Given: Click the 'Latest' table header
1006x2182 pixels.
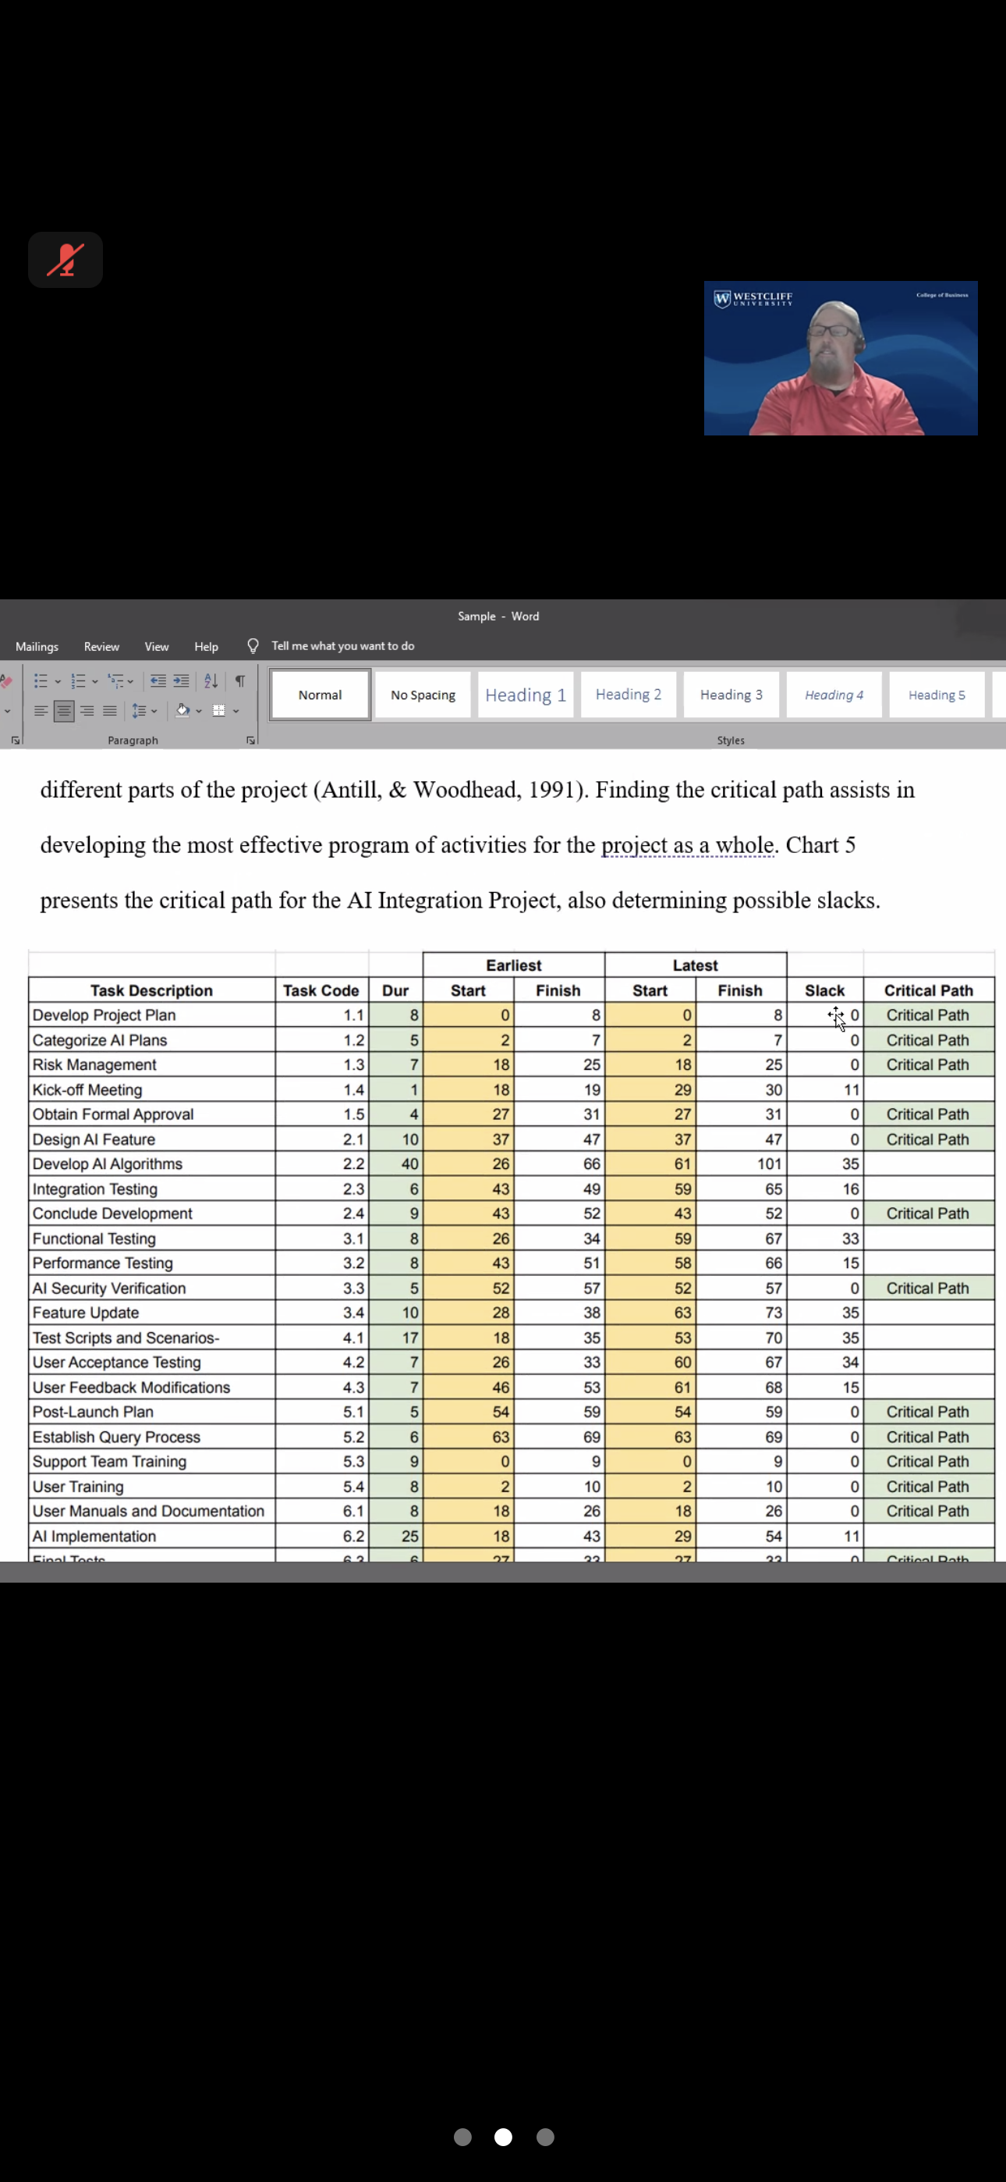Looking at the screenshot, I should coord(695,965).
